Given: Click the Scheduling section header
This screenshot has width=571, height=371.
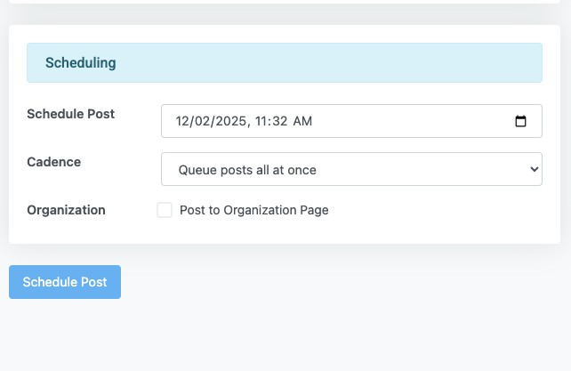Looking at the screenshot, I should pyautogui.click(x=285, y=62).
